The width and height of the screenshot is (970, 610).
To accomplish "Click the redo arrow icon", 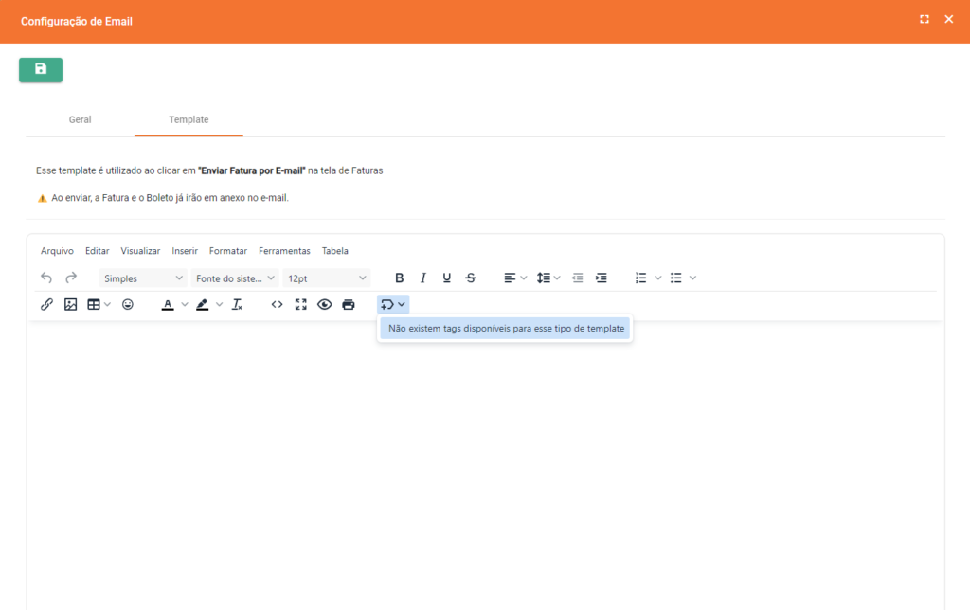I will 71,278.
